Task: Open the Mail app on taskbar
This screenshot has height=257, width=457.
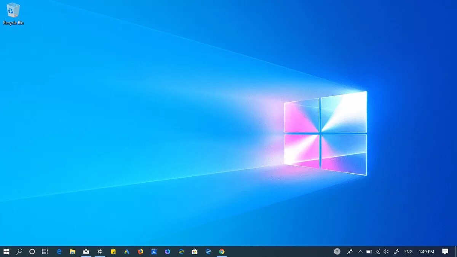Action: click(x=86, y=251)
